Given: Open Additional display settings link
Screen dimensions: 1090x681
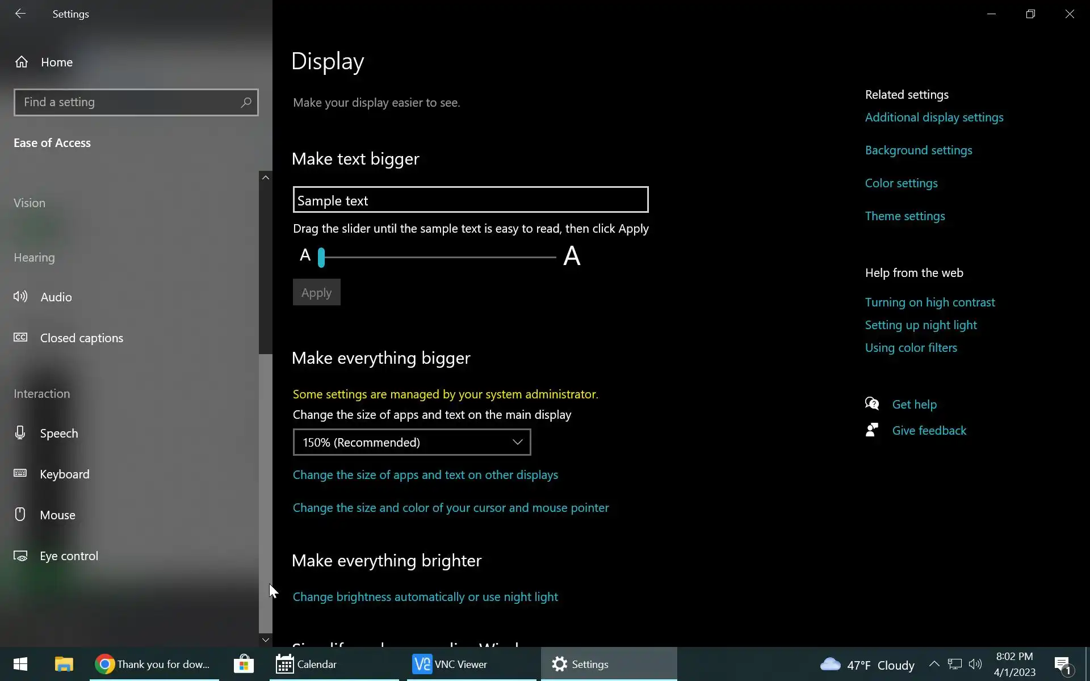Looking at the screenshot, I should click(934, 117).
